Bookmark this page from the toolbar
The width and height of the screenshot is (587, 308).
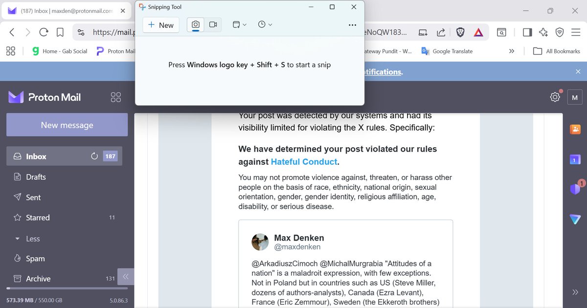[x=60, y=32]
